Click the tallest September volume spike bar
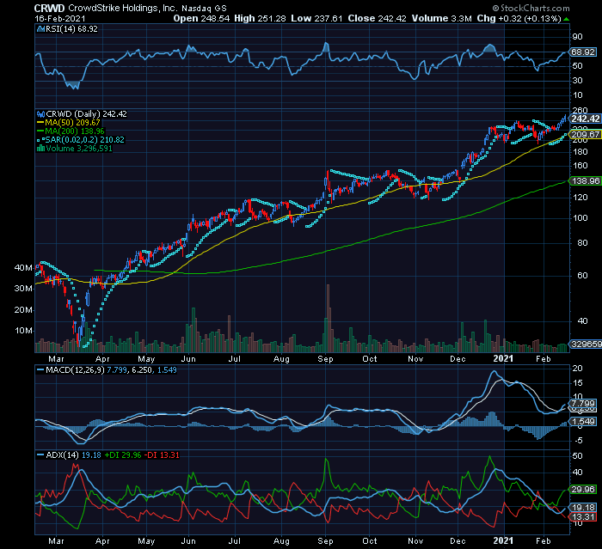The width and height of the screenshot is (602, 549). click(x=328, y=318)
